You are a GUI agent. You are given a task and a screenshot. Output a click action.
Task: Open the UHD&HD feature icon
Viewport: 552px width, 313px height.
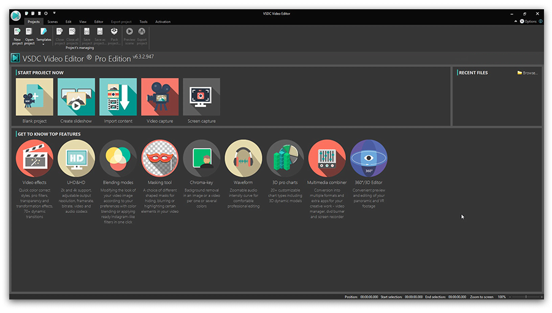[x=76, y=158]
